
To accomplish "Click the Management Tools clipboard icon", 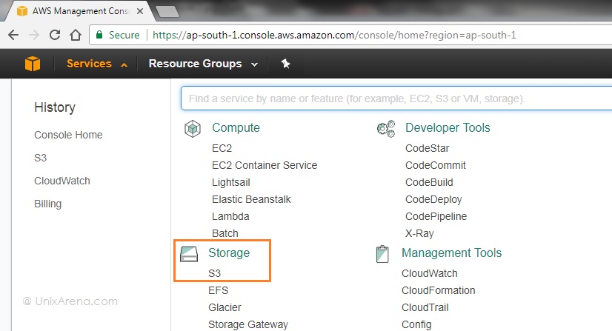I will [x=382, y=254].
